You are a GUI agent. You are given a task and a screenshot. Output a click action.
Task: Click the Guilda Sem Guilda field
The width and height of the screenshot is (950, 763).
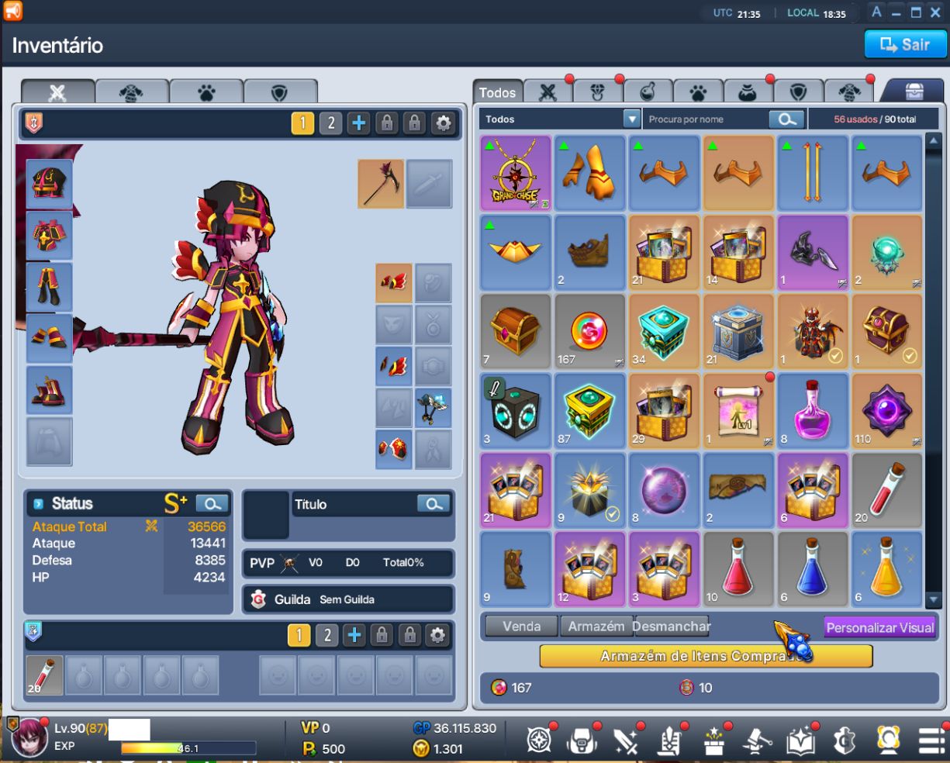347,599
